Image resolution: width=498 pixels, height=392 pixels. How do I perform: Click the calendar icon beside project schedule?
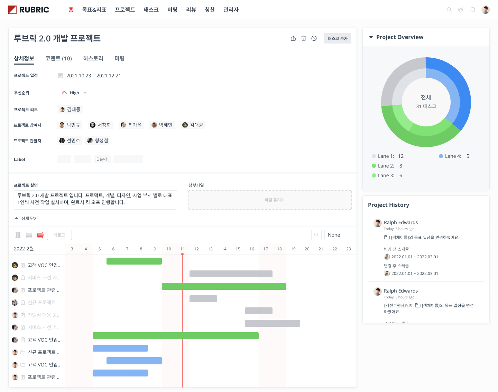[61, 76]
